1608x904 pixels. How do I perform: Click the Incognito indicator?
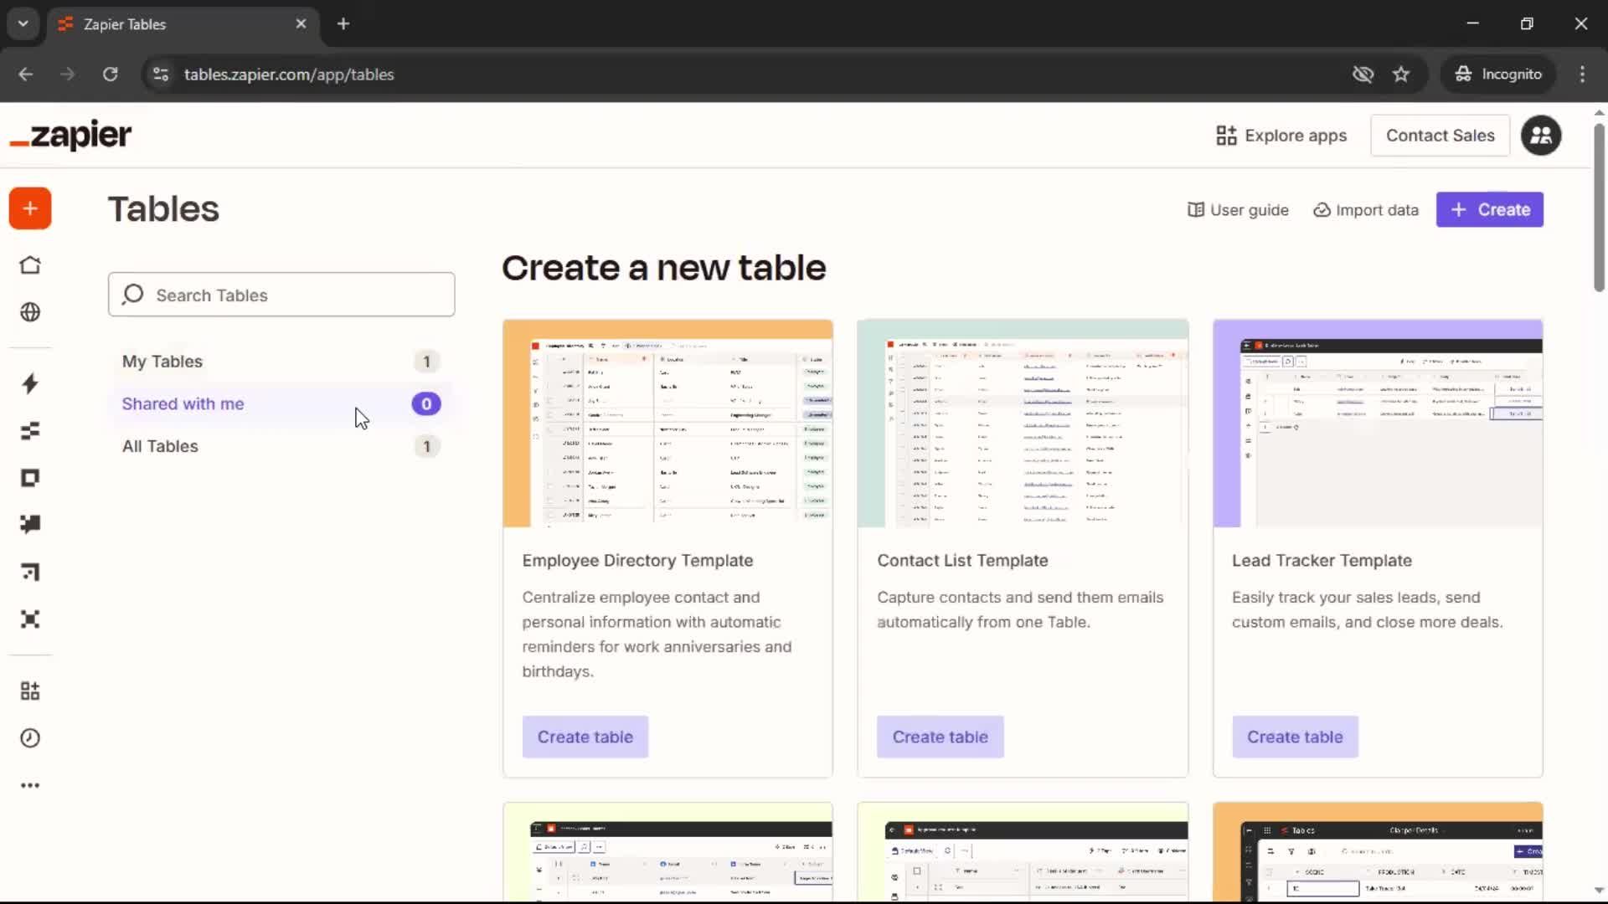click(x=1497, y=74)
